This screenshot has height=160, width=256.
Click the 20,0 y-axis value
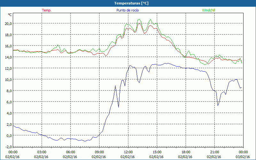tap(9, 23)
